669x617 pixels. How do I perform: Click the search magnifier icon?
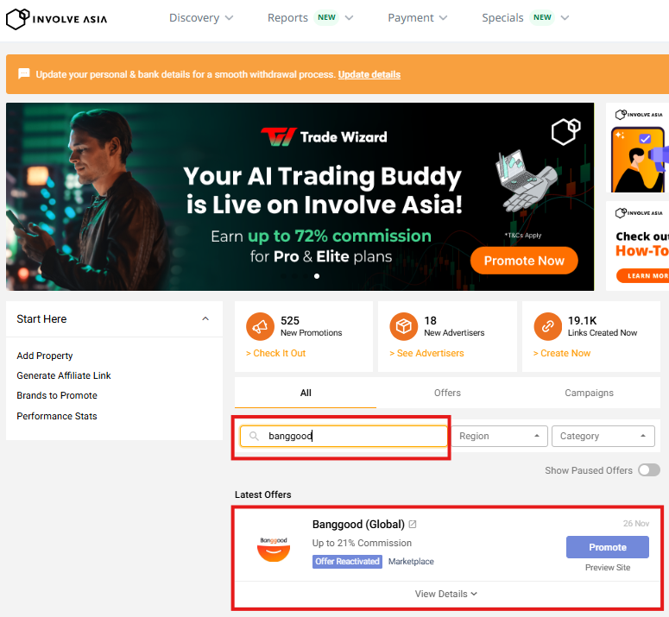pos(254,437)
